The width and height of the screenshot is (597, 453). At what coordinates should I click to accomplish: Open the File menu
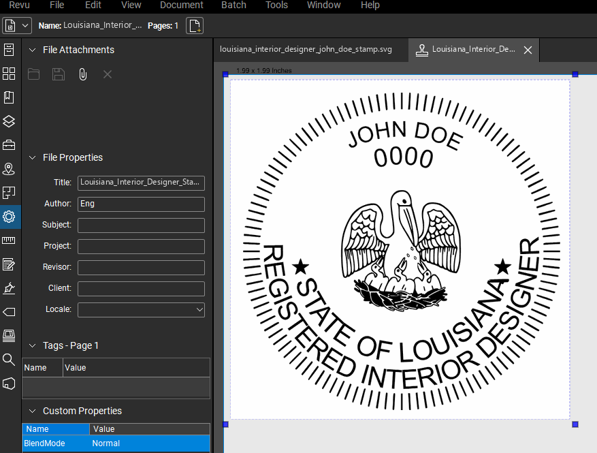[x=57, y=5]
